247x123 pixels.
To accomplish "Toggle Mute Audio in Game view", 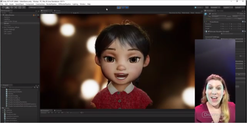I will (186, 13).
